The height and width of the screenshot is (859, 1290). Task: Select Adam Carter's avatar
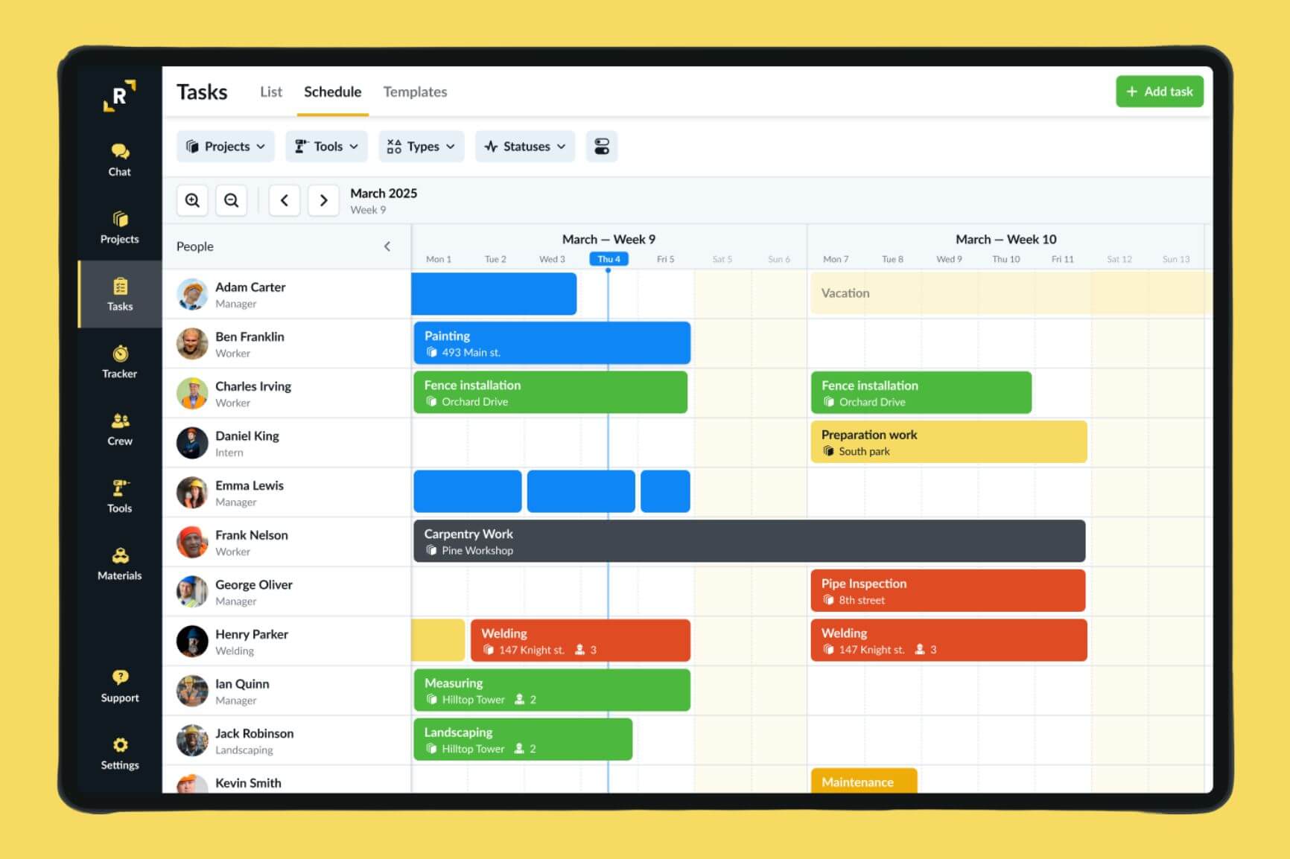click(192, 294)
